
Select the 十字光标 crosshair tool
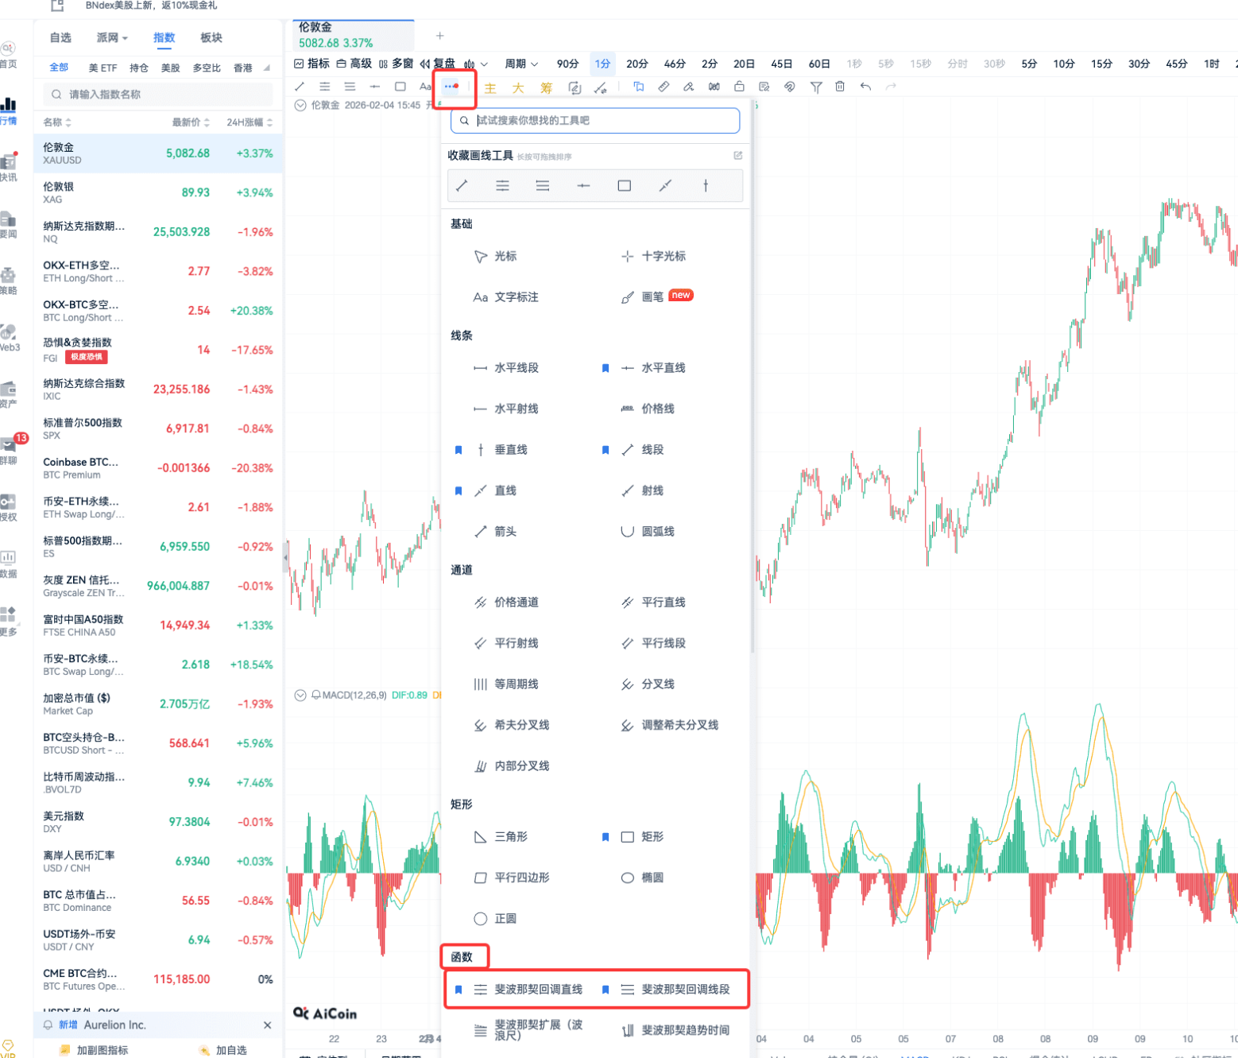(663, 256)
